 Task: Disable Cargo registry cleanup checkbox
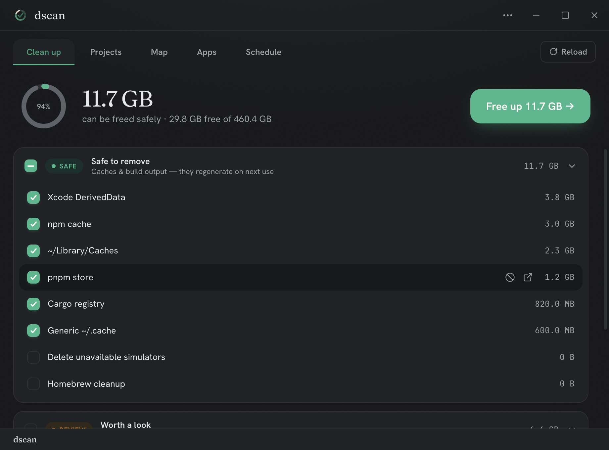point(33,304)
